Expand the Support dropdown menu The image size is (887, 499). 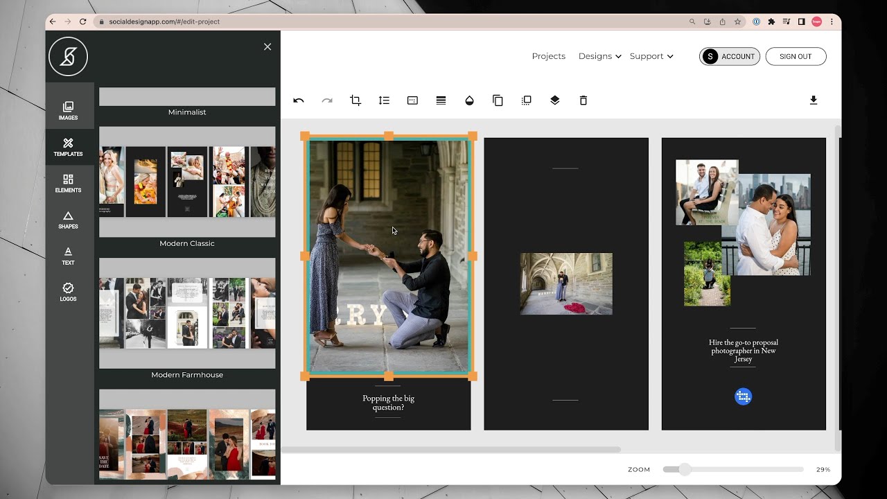[x=651, y=56]
